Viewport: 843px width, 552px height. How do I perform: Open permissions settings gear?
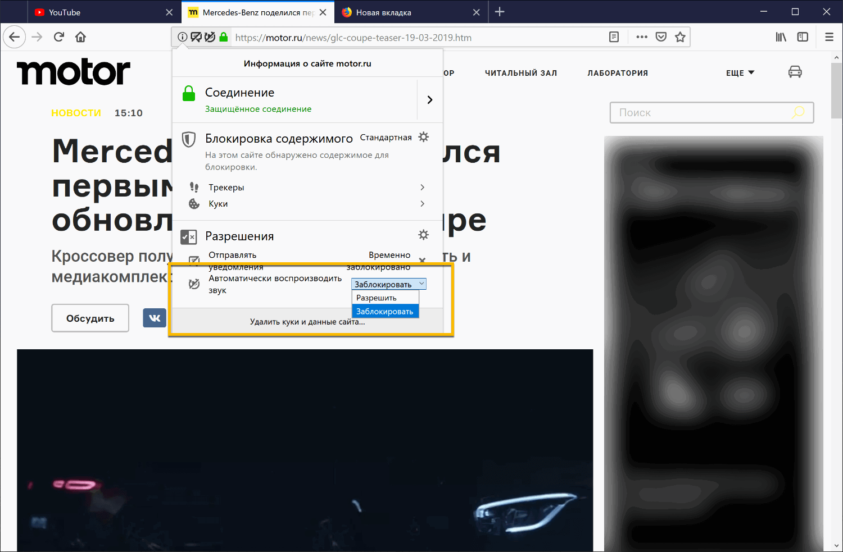click(x=424, y=235)
